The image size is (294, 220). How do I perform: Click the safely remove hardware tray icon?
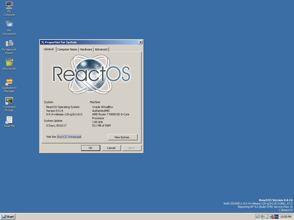click(x=263, y=217)
